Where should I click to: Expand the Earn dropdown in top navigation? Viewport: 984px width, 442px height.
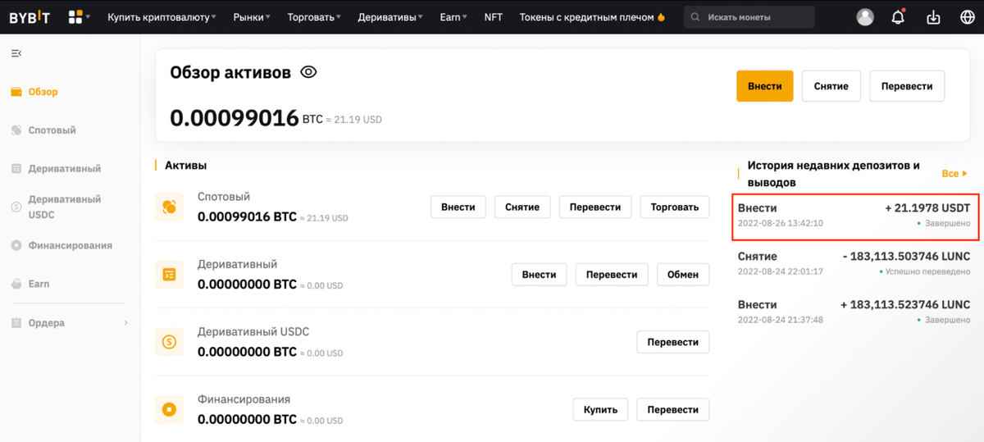(x=453, y=16)
